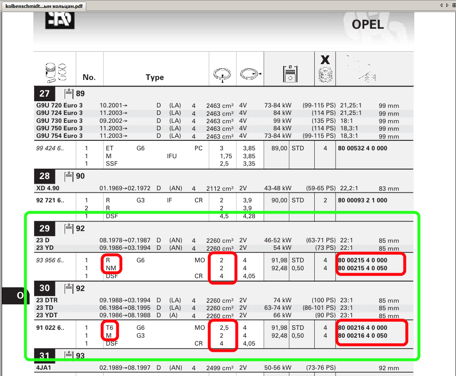Click the ring radial width column icon

click(250, 74)
